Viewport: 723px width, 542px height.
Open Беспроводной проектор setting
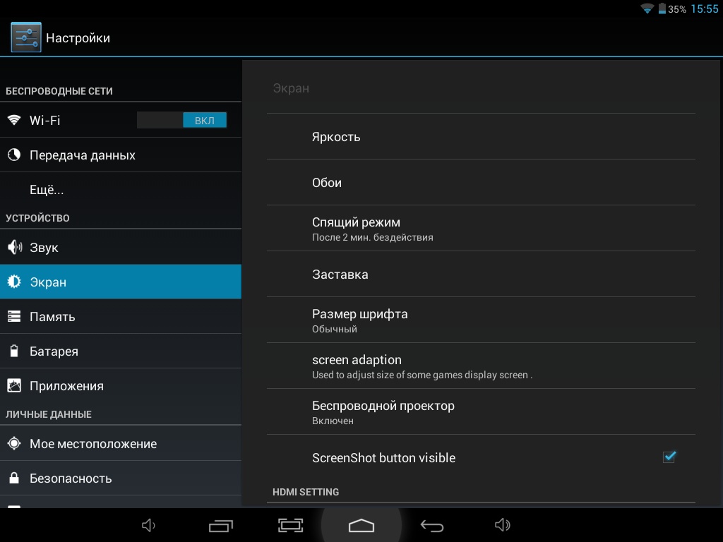pos(480,412)
